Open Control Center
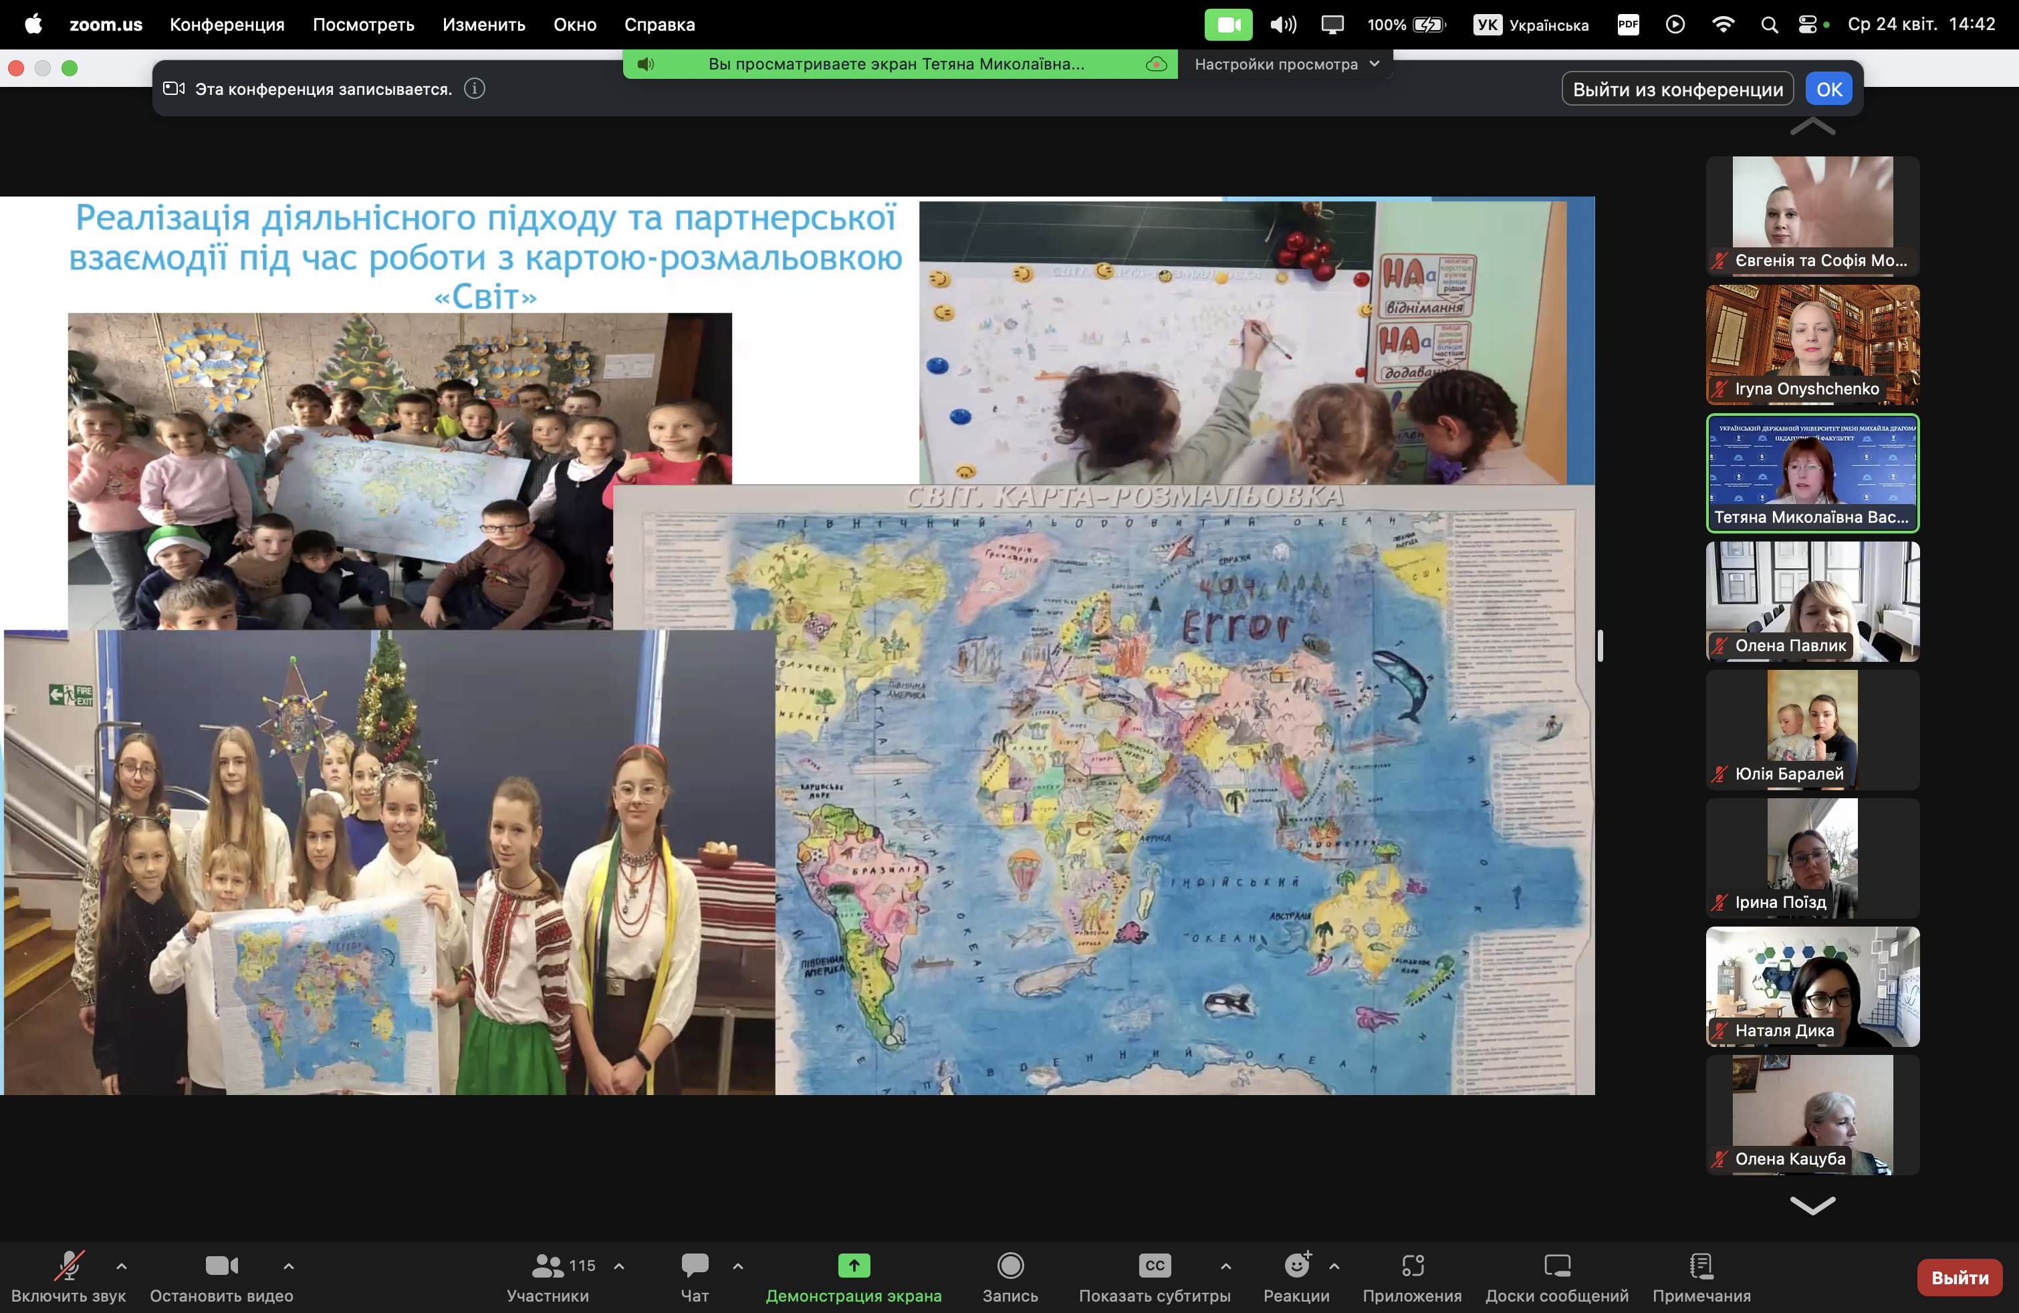This screenshot has height=1313, width=2019. pyautogui.click(x=1808, y=24)
